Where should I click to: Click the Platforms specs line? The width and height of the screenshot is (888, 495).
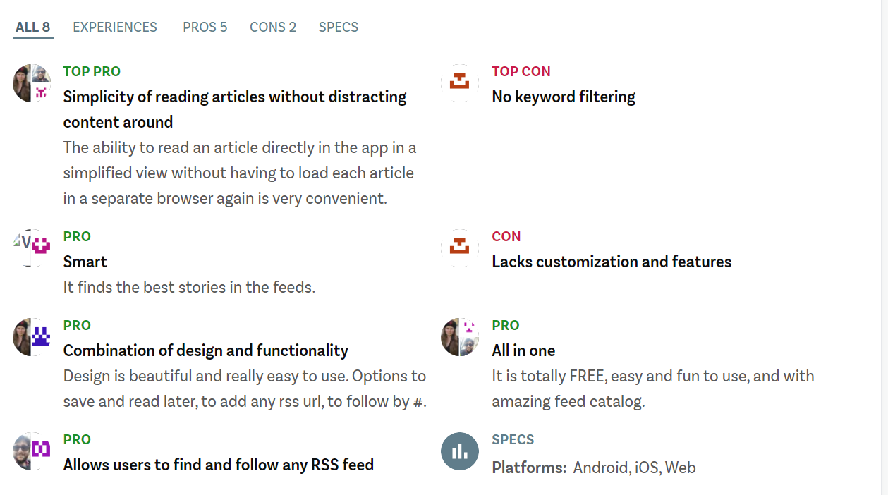pyautogui.click(x=594, y=468)
